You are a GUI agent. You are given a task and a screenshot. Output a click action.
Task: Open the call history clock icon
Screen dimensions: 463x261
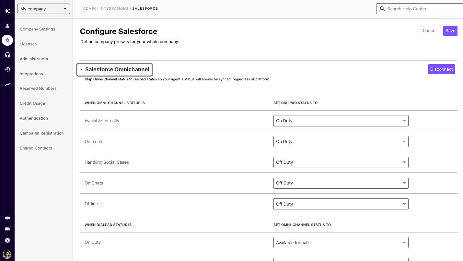[x=7, y=69]
